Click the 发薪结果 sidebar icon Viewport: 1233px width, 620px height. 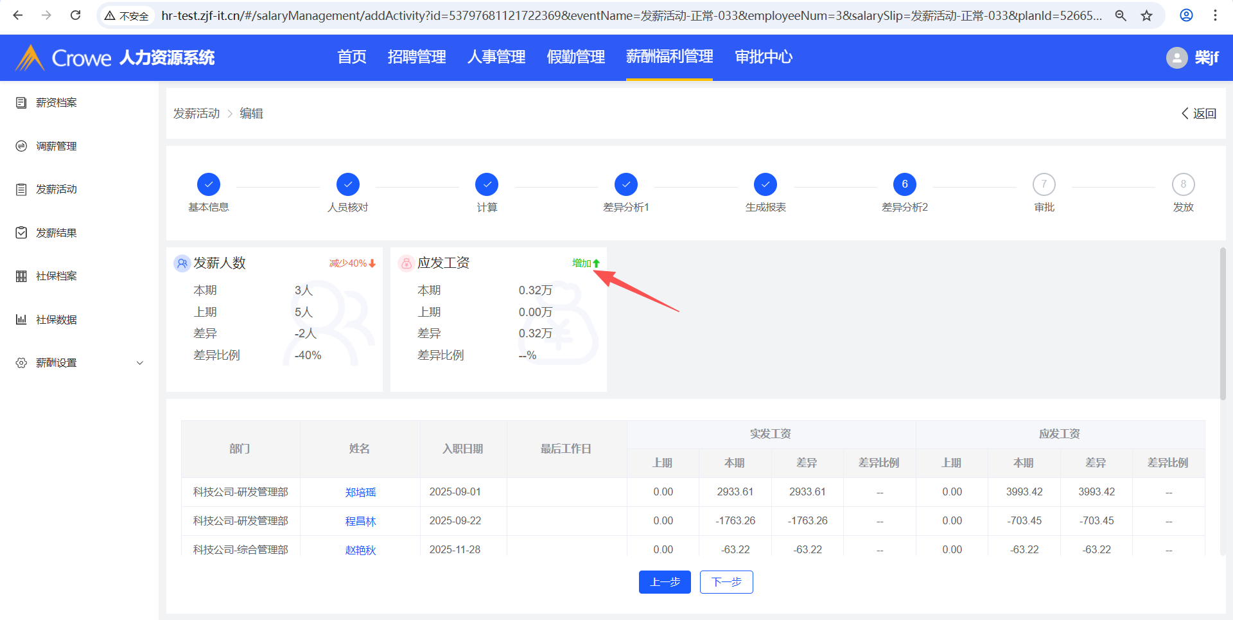pos(21,233)
